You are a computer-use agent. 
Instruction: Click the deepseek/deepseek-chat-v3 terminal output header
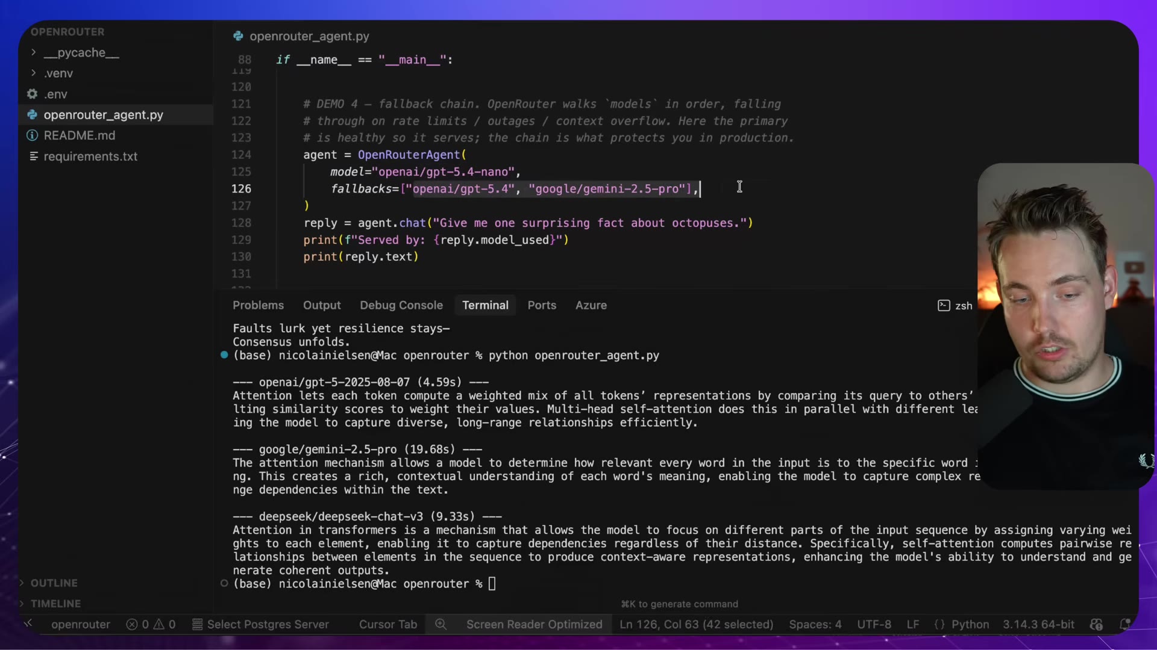pyautogui.click(x=367, y=517)
